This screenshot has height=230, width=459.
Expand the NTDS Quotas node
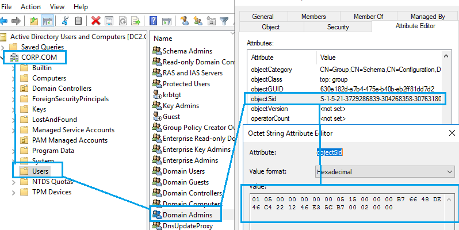[14, 181]
